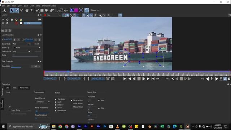
Task: Click the Edge Width Set button
Action: coord(36,66)
